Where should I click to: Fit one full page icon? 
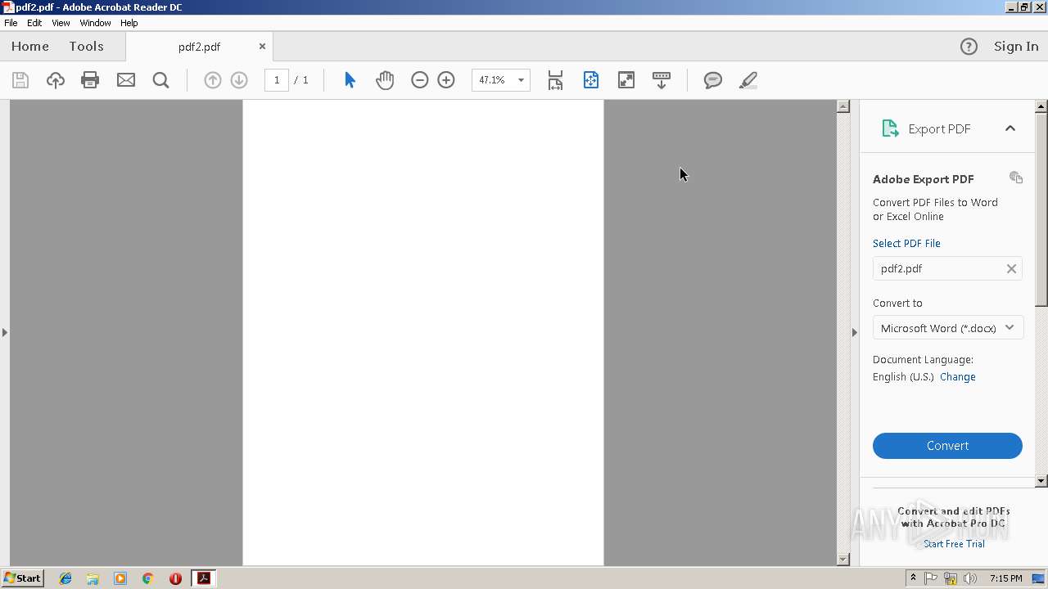point(591,80)
